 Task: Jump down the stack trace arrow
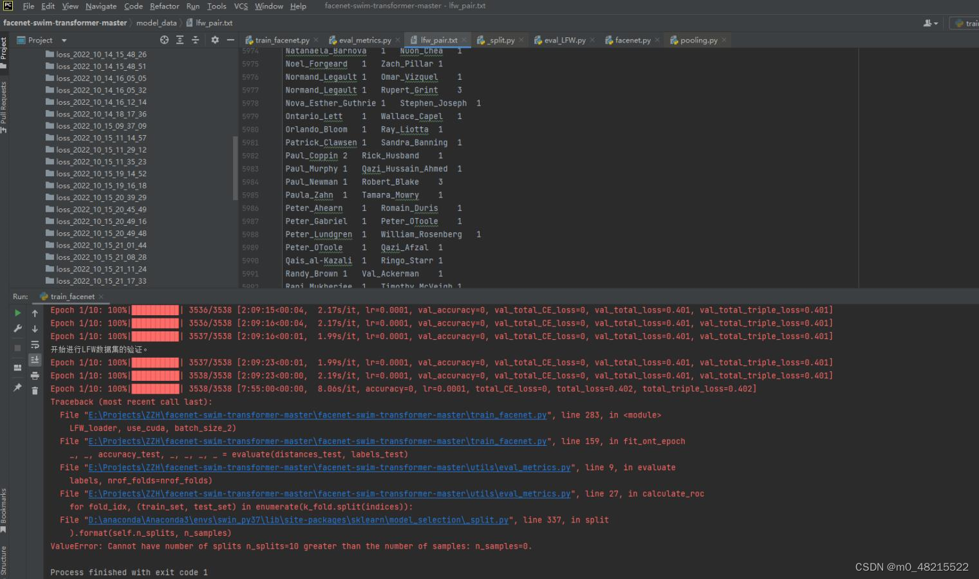[35, 329]
